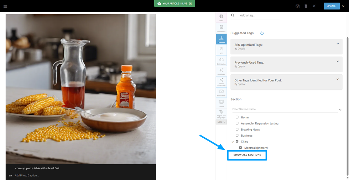Enable the Breaking News section checkbox
This screenshot has height=180, width=349.
pos(237,129)
